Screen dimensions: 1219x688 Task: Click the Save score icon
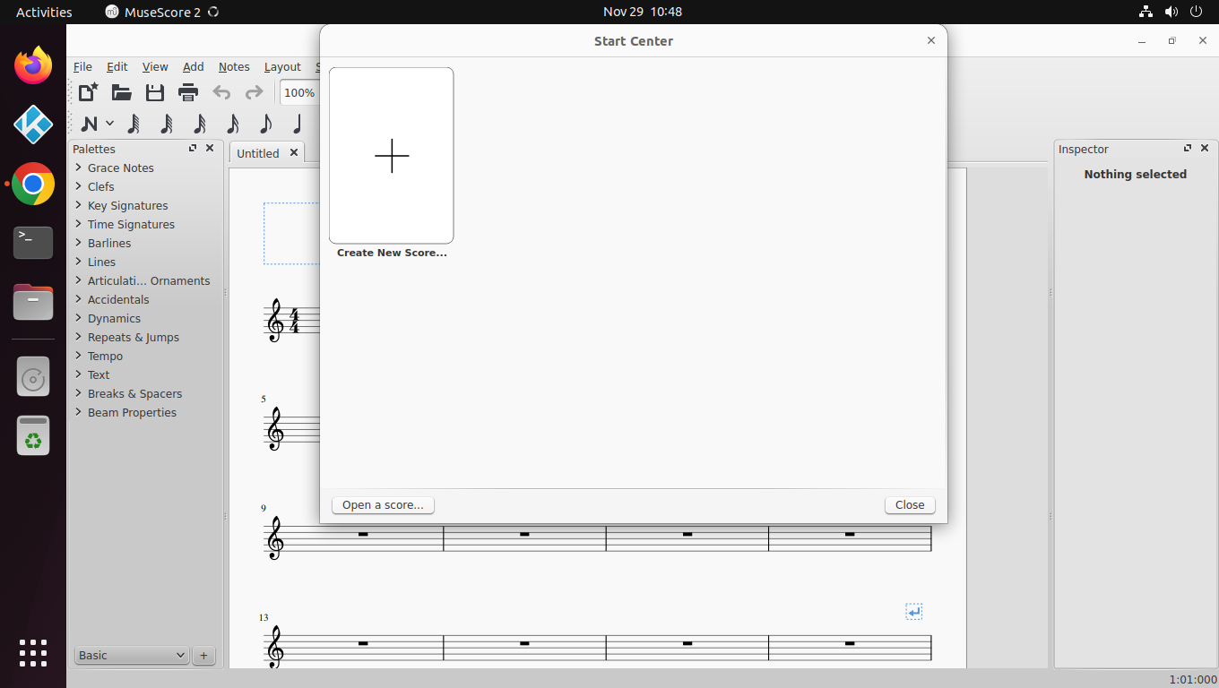(153, 92)
